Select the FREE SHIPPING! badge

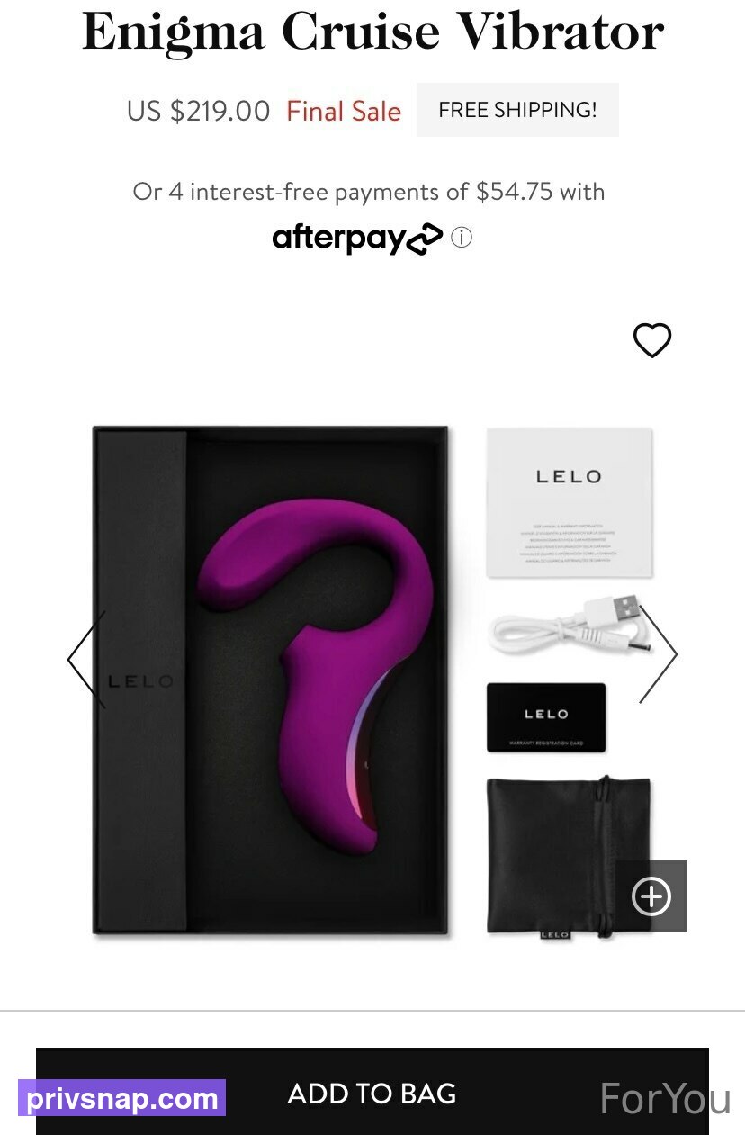point(517,110)
